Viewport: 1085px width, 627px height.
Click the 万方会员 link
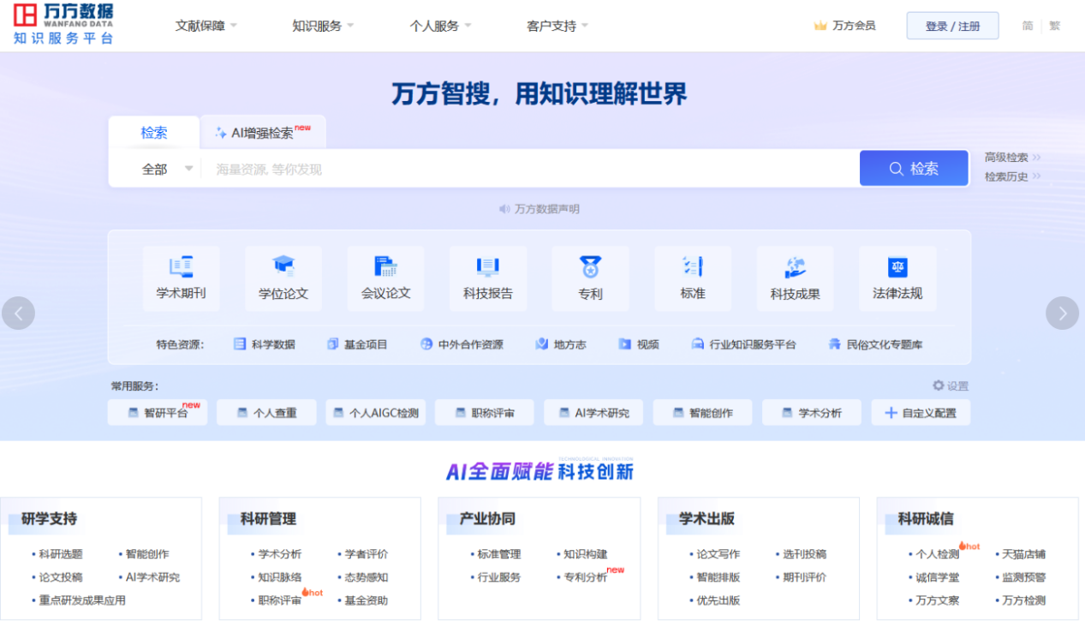(854, 26)
